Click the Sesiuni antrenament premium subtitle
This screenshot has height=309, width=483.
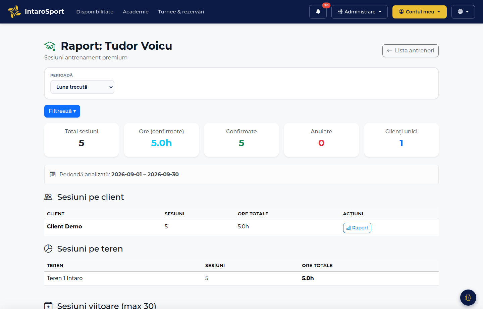coord(86,57)
